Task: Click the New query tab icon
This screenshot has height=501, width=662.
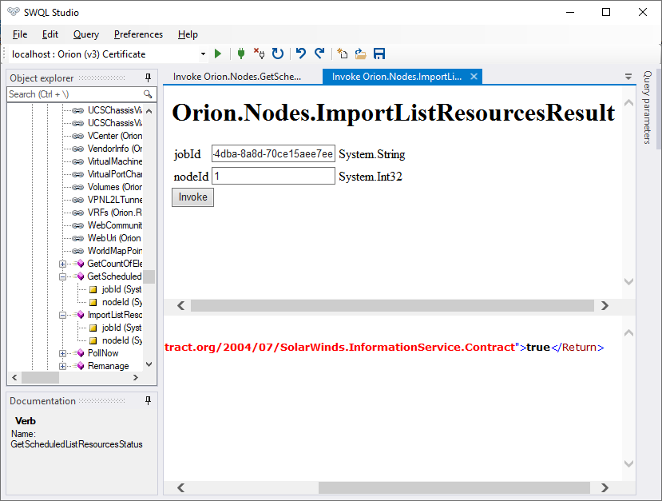Action: coord(342,54)
